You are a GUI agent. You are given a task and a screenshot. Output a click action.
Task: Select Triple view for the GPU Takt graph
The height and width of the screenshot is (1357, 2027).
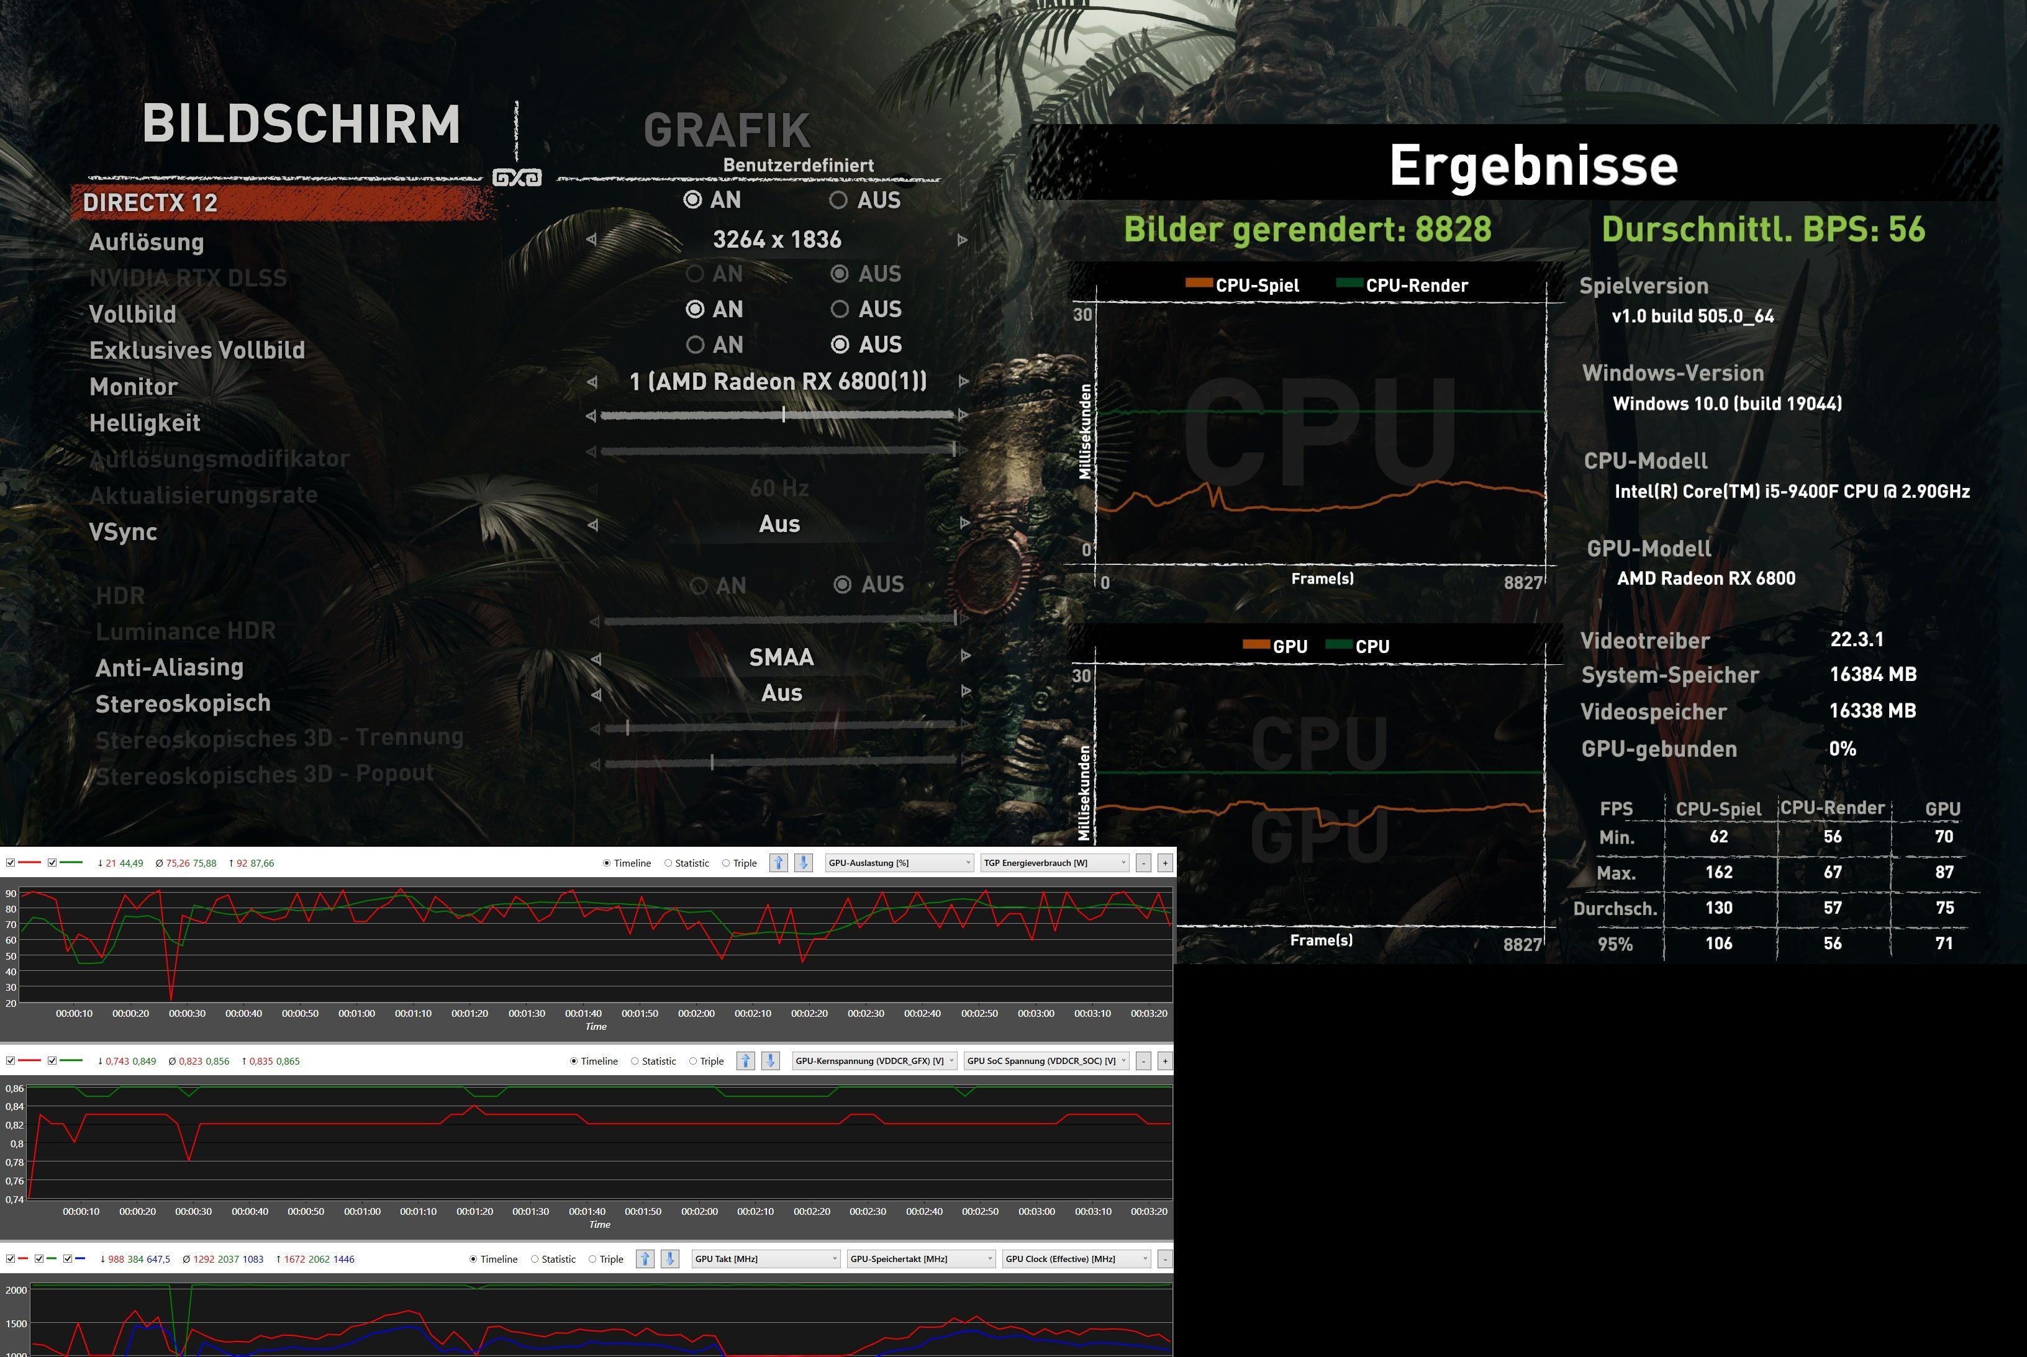[606, 1259]
